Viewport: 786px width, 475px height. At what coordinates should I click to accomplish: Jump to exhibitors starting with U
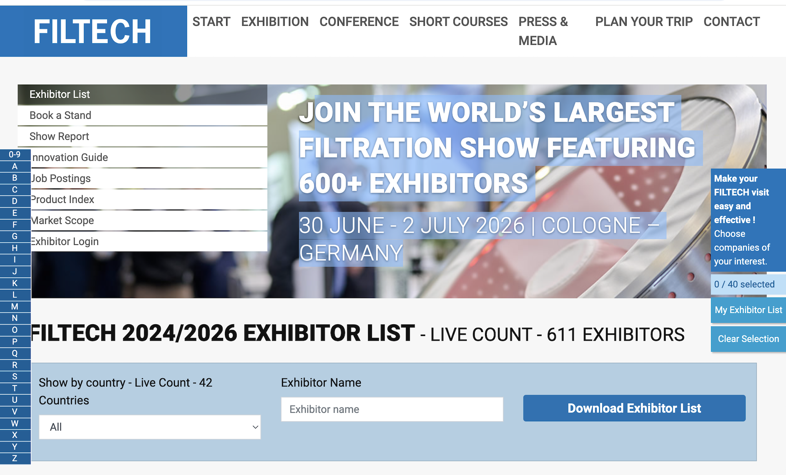click(x=15, y=400)
